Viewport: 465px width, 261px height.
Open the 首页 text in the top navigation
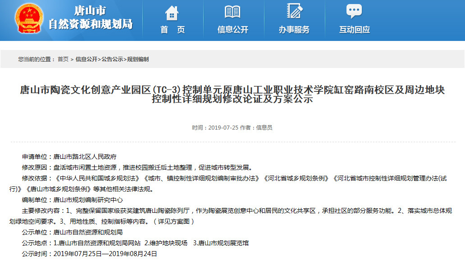click(x=173, y=30)
